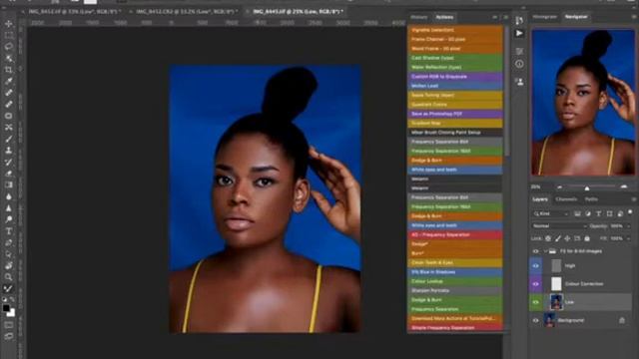The image size is (639, 359).
Task: Open the Navigator panel menu
Action: [634, 17]
